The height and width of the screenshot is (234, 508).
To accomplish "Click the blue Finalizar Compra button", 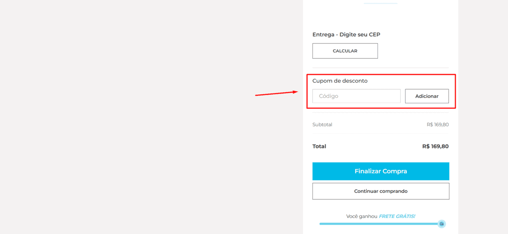I will (x=381, y=171).
